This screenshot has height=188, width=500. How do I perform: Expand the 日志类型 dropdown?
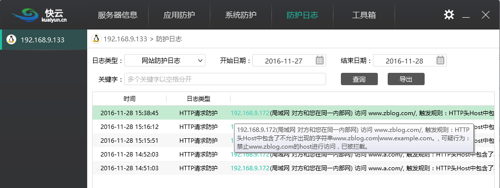click(x=165, y=61)
